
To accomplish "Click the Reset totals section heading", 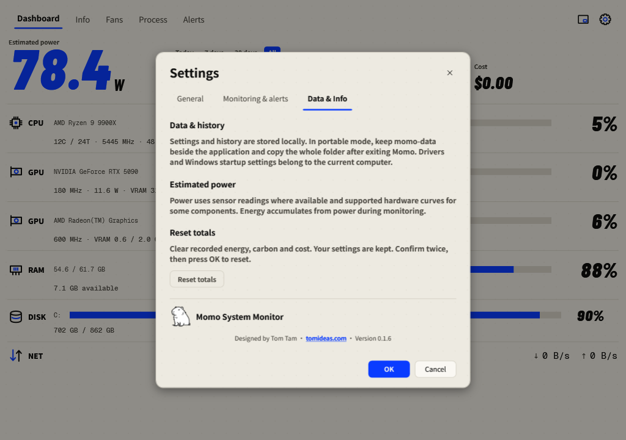I will pyautogui.click(x=193, y=233).
